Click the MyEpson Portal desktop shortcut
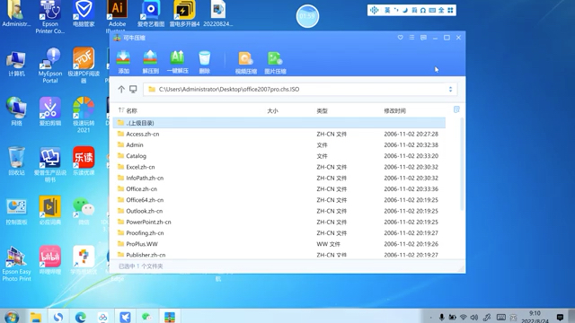 [x=50, y=65]
